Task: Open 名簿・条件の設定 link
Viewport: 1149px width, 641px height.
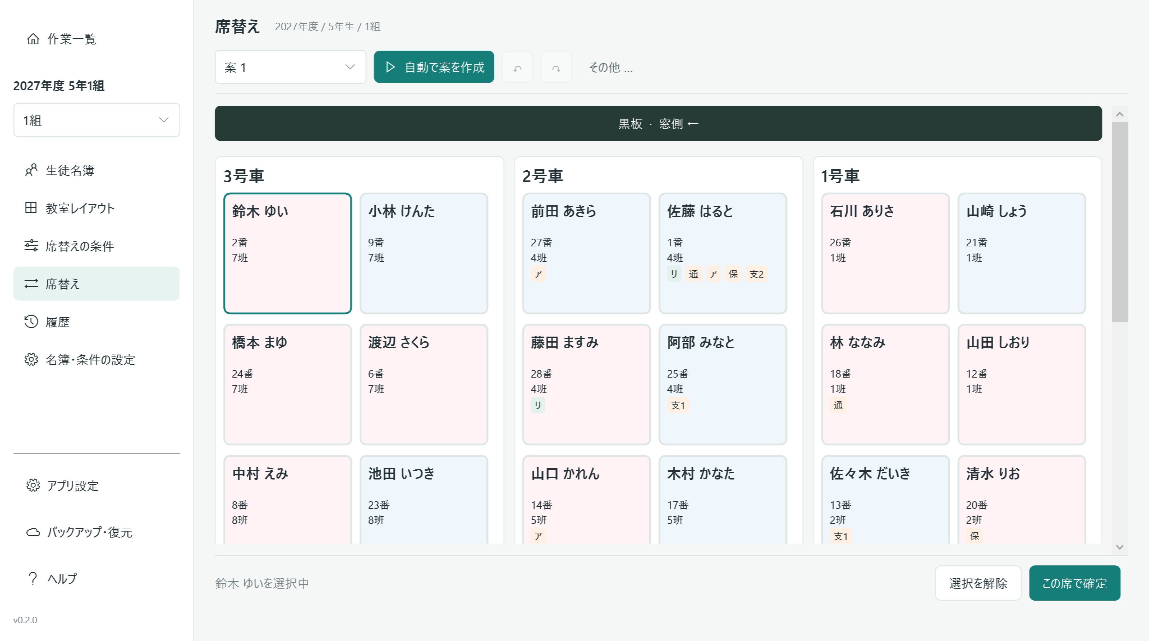Action: pyautogui.click(x=97, y=360)
